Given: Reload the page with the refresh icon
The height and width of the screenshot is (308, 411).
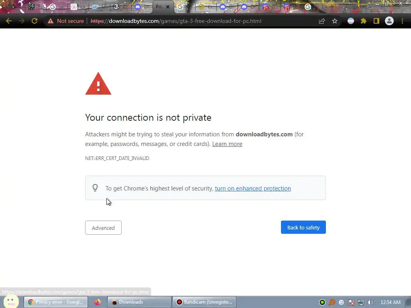Looking at the screenshot, I should point(35,21).
